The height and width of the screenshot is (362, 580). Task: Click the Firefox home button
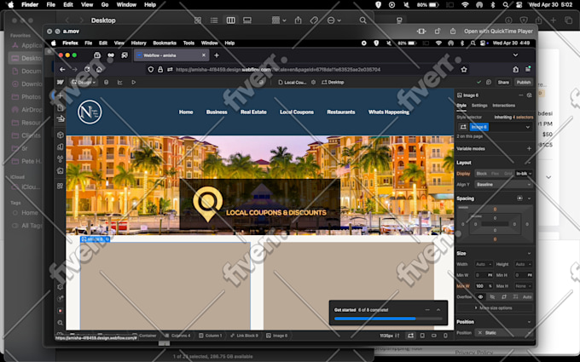(x=99, y=70)
